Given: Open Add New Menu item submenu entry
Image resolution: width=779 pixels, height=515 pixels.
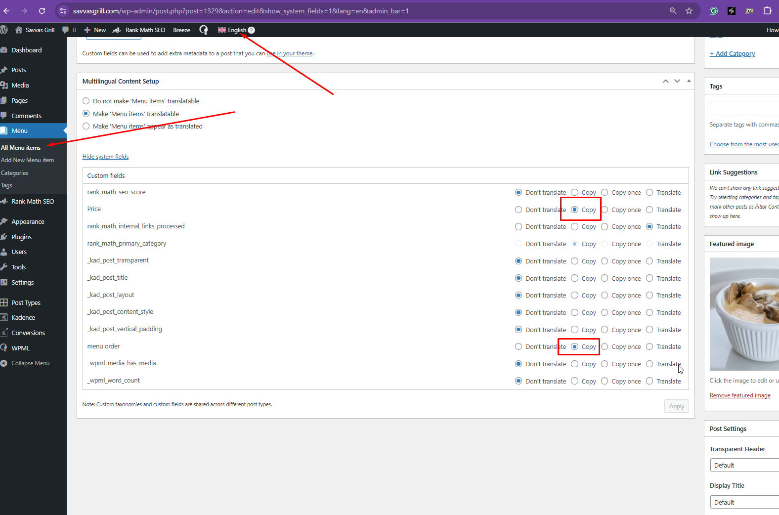Looking at the screenshot, I should pos(27,160).
